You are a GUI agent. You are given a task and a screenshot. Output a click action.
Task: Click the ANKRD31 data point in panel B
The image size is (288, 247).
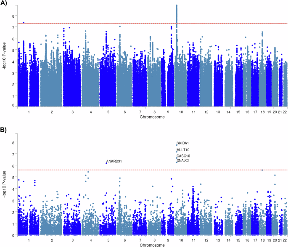click(106, 163)
